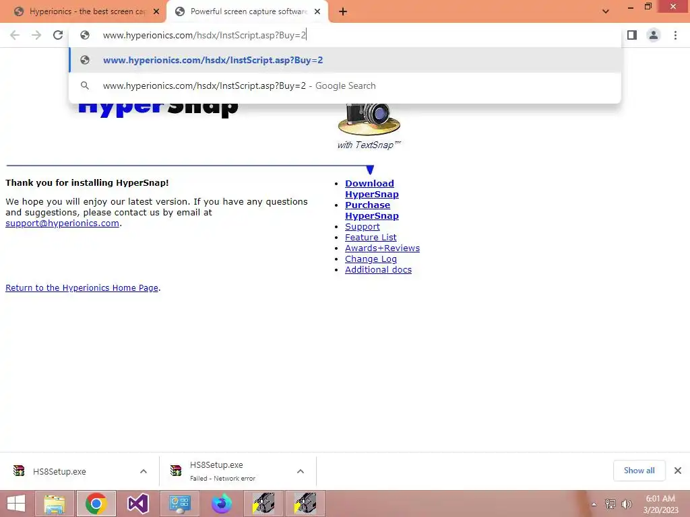This screenshot has width=690, height=517.
Task: Open Chrome three-dot menu
Action: coord(675,35)
